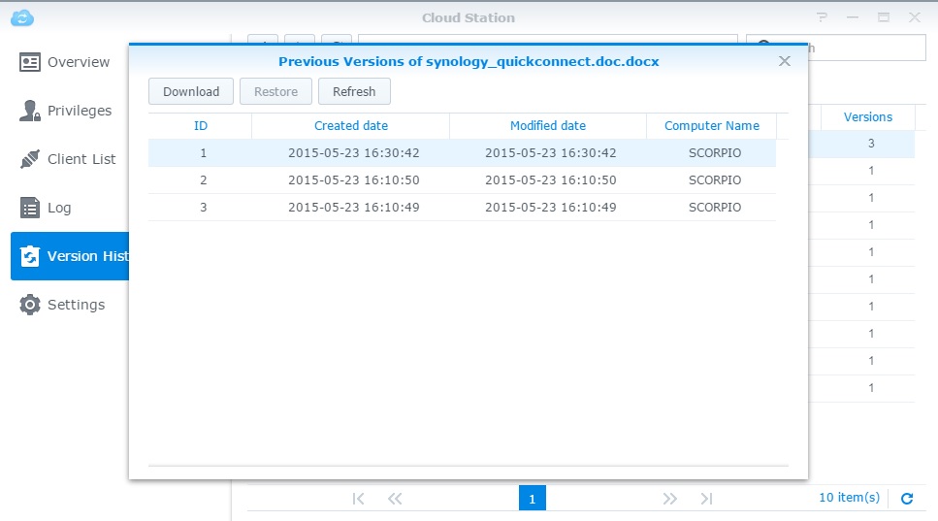Click the Settings gear icon
Screen dimensions: 938x521
click(29, 305)
